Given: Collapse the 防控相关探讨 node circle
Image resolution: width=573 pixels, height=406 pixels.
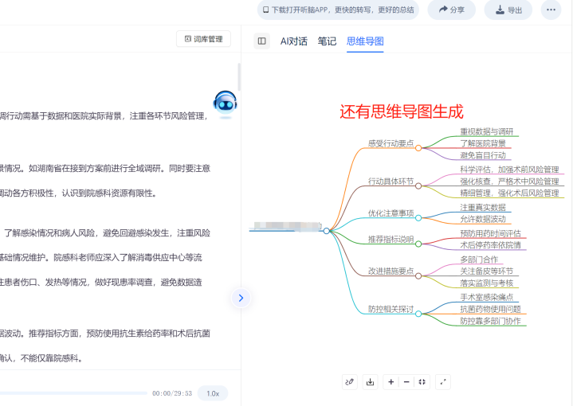Looking at the screenshot, I should (418, 314).
